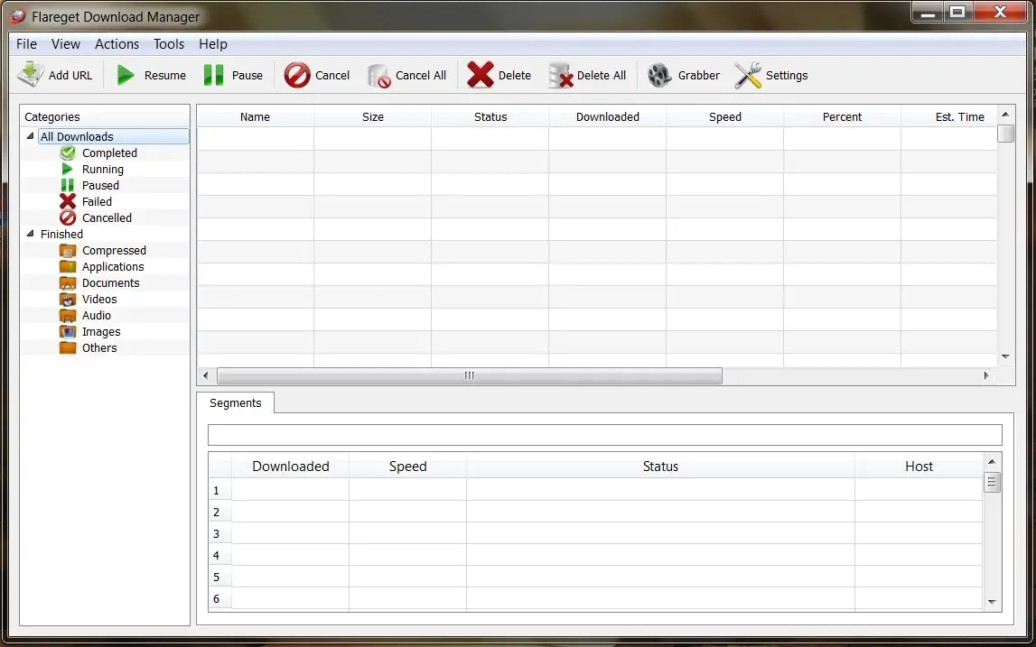
Task: Select segment row header 6
Action: tap(220, 599)
